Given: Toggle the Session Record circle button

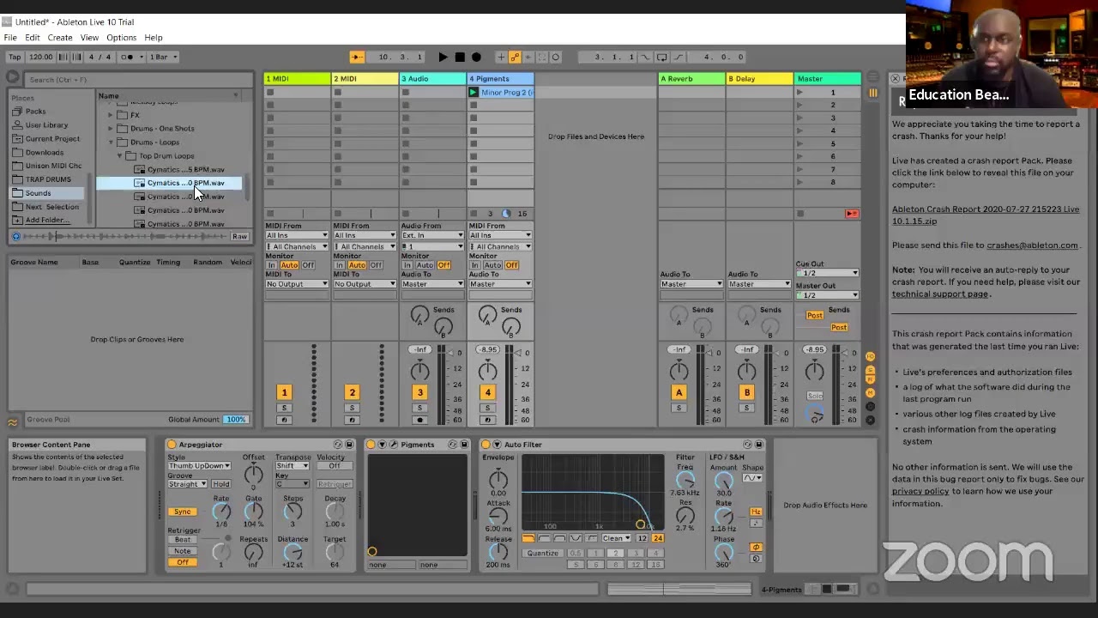Looking at the screenshot, I should [556, 58].
